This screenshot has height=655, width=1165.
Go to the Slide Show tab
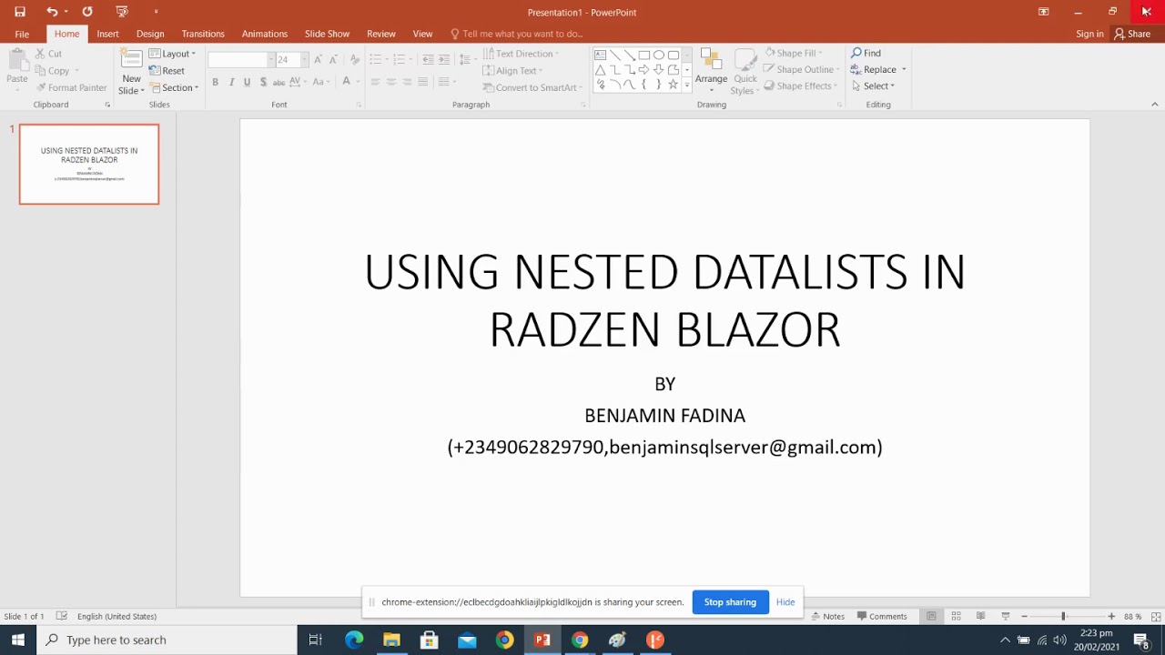point(327,34)
